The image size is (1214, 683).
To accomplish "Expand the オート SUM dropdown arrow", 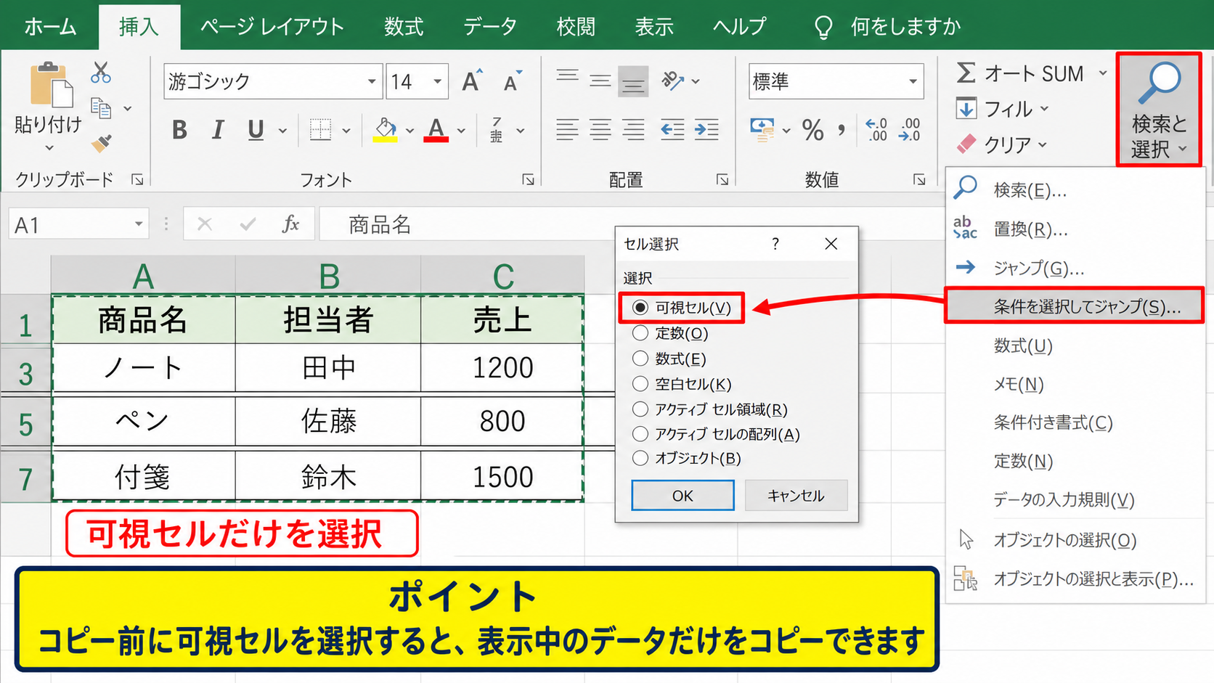I will (1103, 73).
